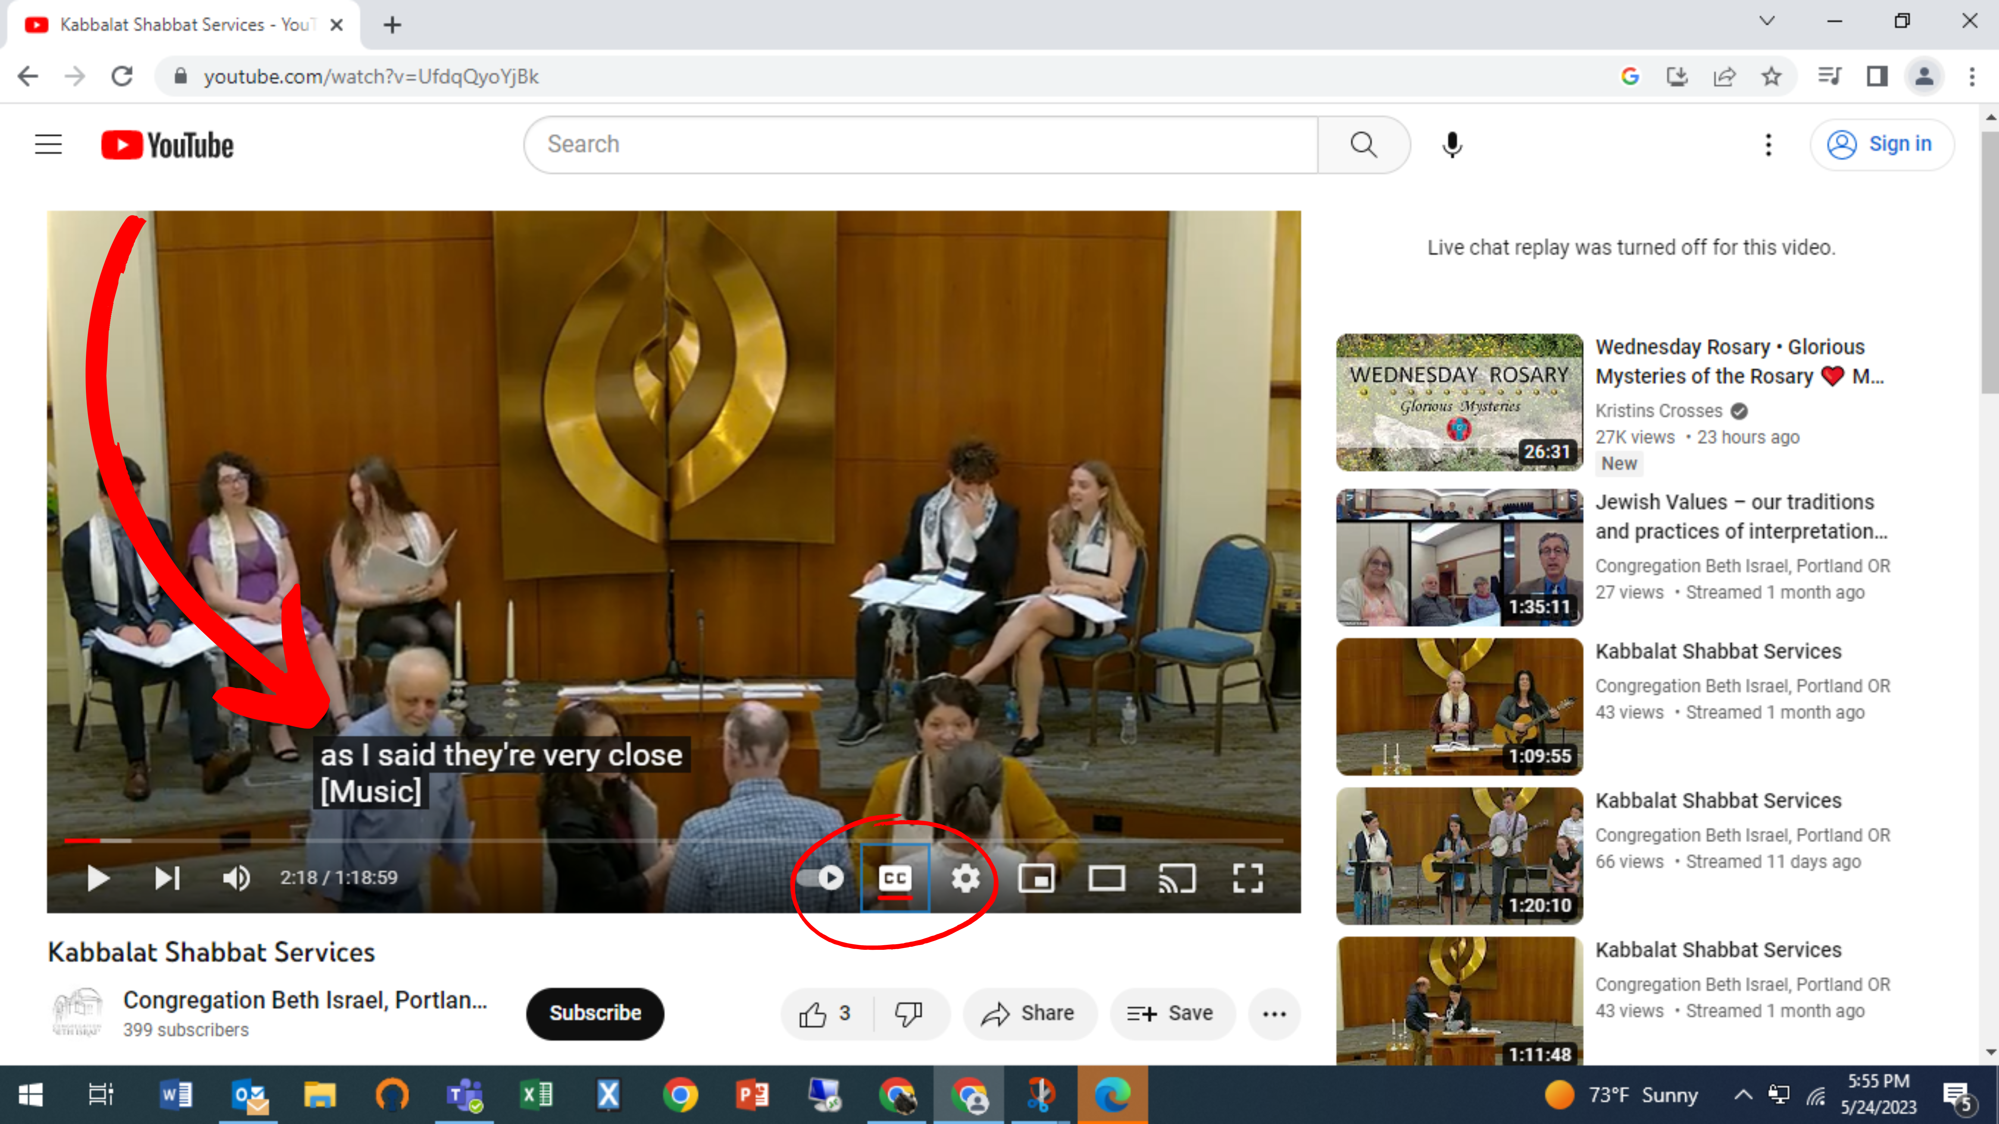Image resolution: width=1999 pixels, height=1124 pixels.
Task: Open Kristins Crosses channel link
Action: coord(1658,411)
